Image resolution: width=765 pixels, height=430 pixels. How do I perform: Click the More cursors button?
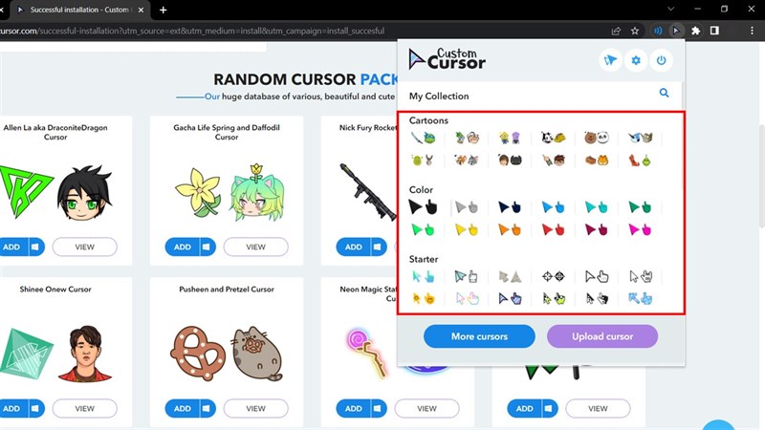pos(479,336)
